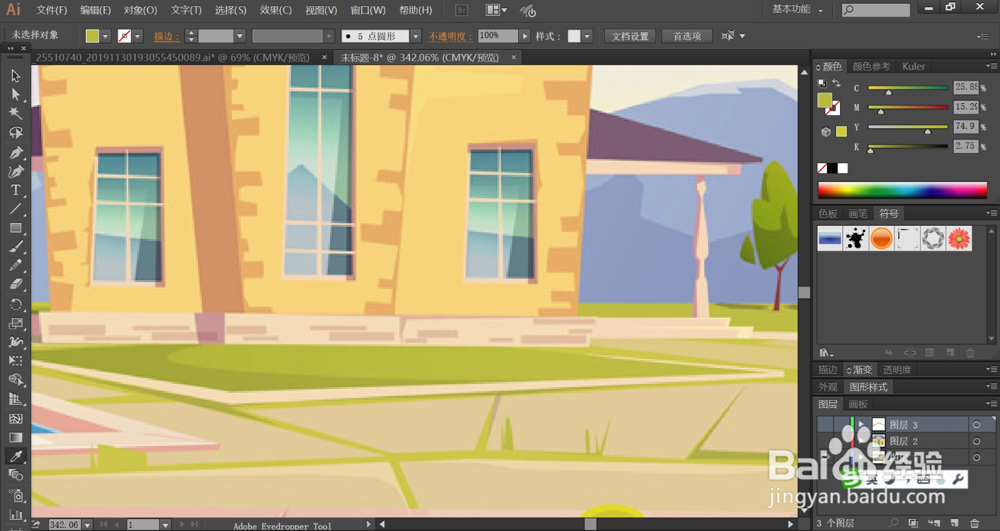Open the 5 点圆形 brush definition dropdown
Image resolution: width=1000 pixels, height=531 pixels.
[416, 36]
